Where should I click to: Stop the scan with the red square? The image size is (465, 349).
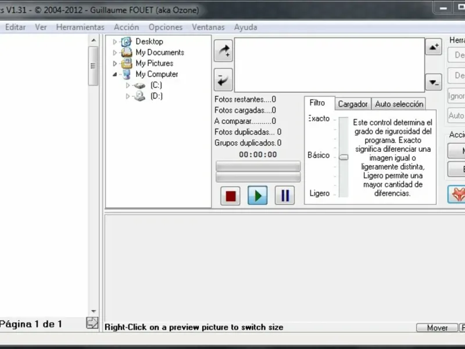click(230, 195)
